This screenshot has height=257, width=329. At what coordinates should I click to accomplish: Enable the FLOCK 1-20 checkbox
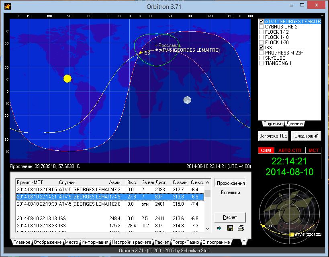(x=261, y=42)
